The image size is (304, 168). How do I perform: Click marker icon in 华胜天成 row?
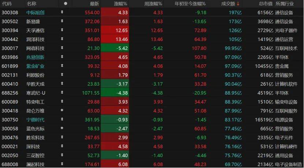62,83
